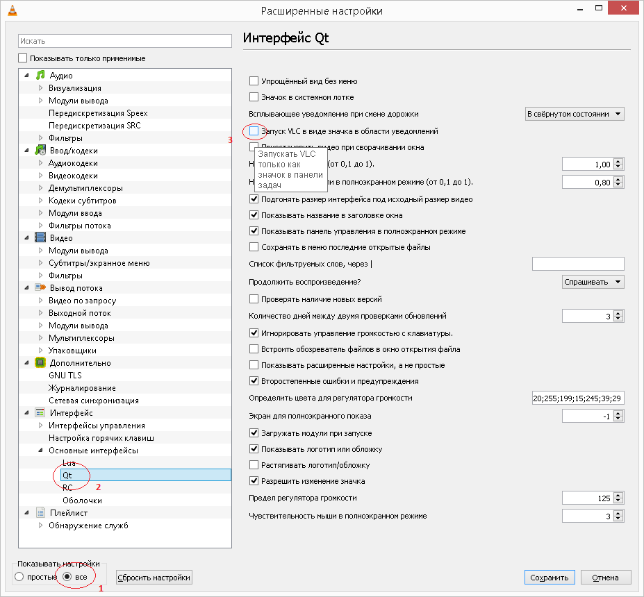Toggle Игнорировать управление громкостью с клавиатуры

click(x=254, y=333)
